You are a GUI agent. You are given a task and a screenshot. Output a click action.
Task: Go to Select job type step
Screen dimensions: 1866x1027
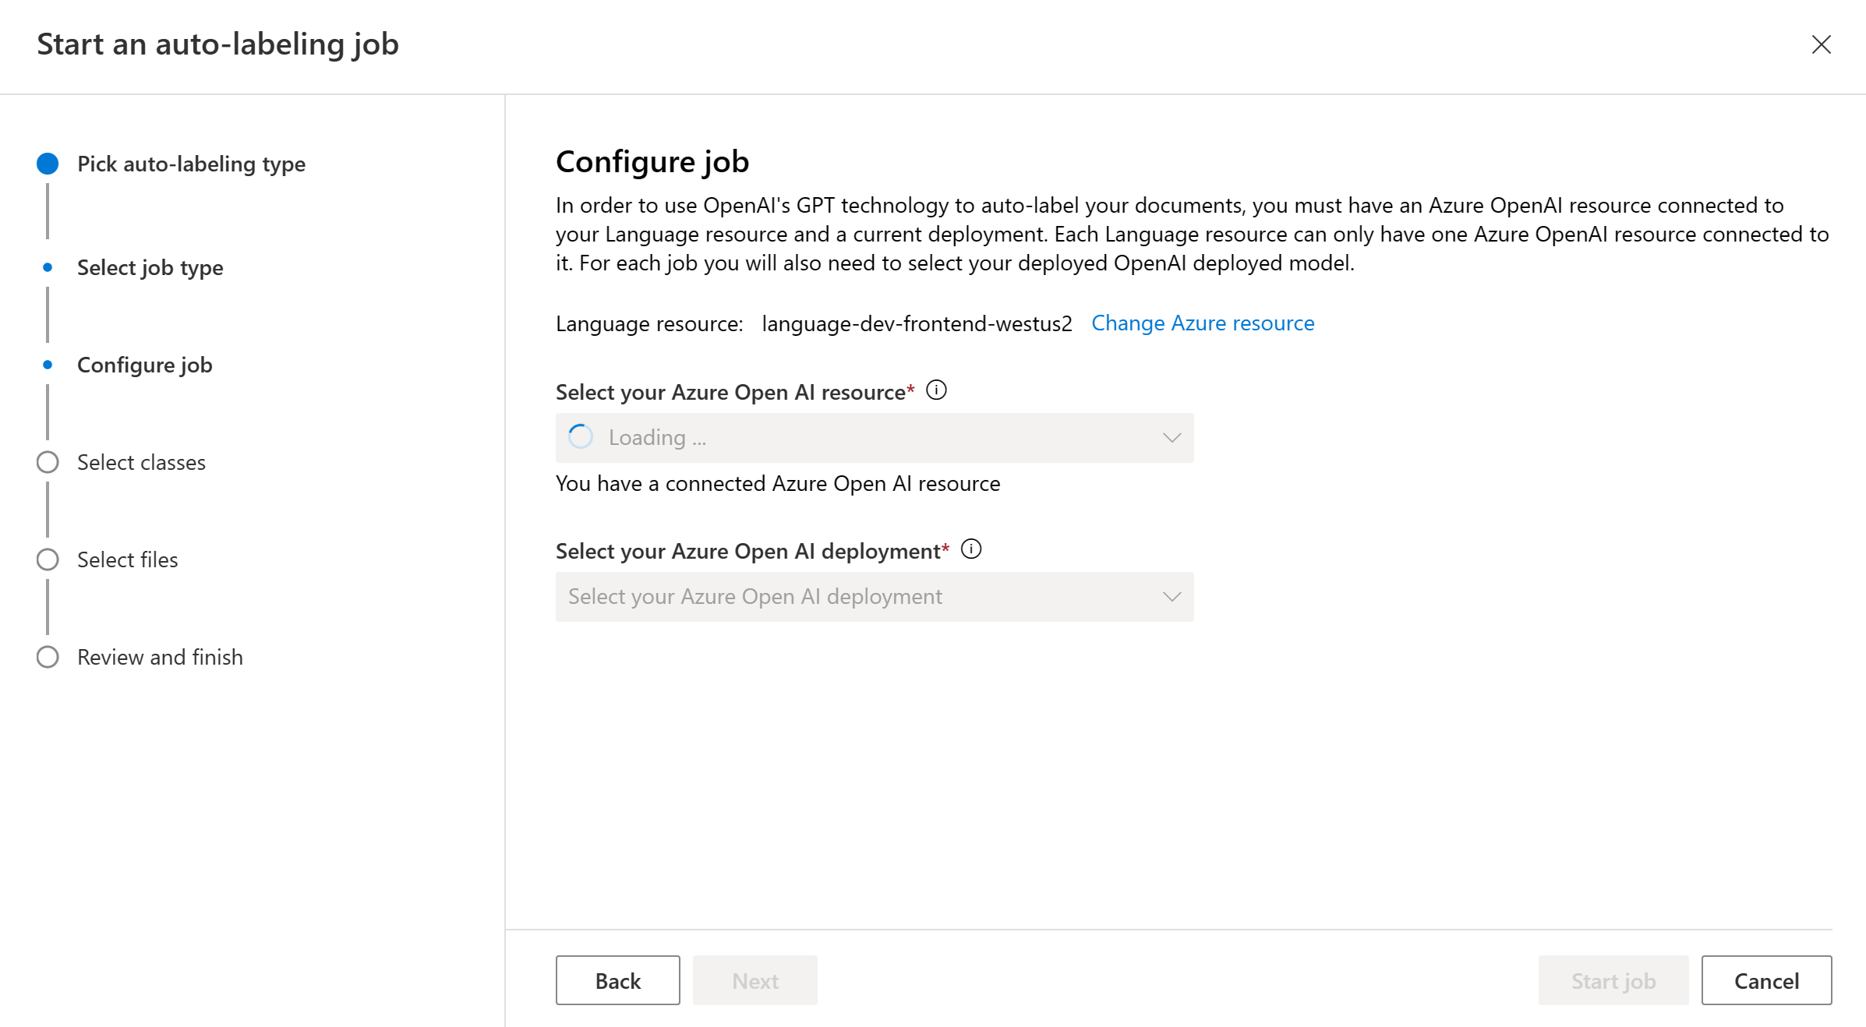[x=150, y=267]
